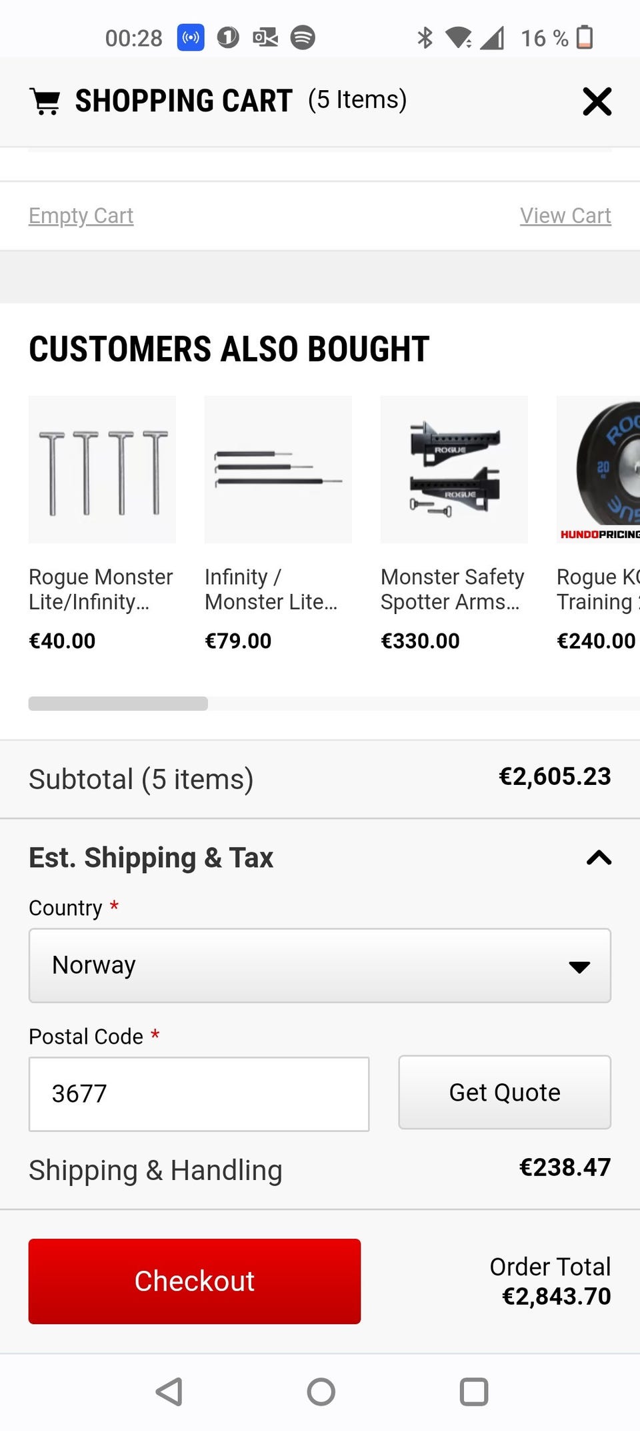
Task: Tap the shopping cart icon in header
Action: click(45, 101)
